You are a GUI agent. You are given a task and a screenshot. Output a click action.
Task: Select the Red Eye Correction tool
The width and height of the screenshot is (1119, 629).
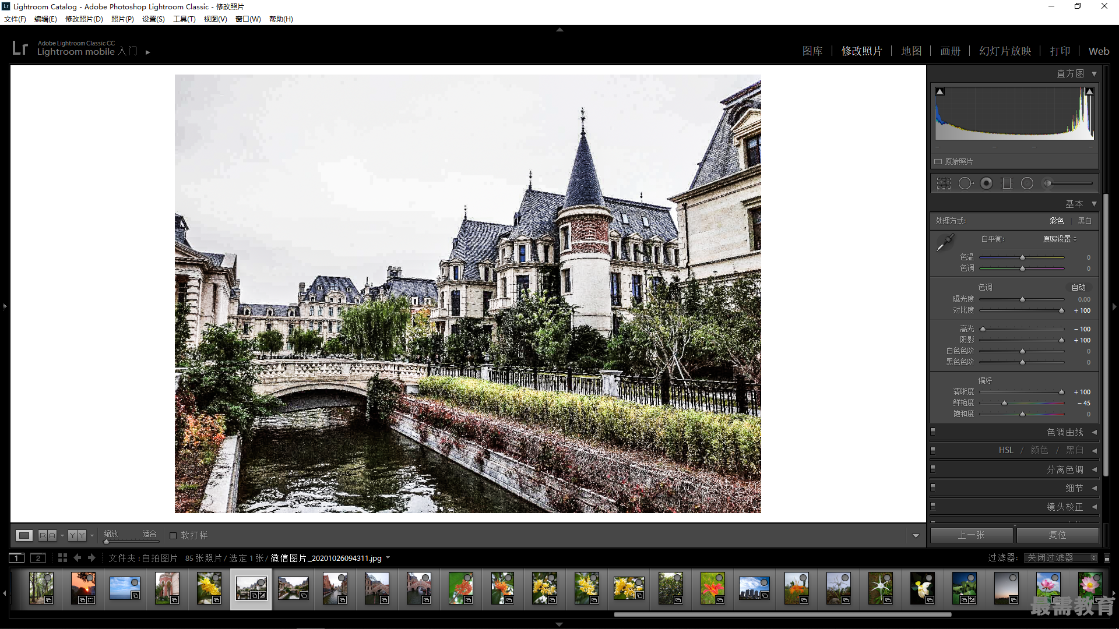click(986, 183)
